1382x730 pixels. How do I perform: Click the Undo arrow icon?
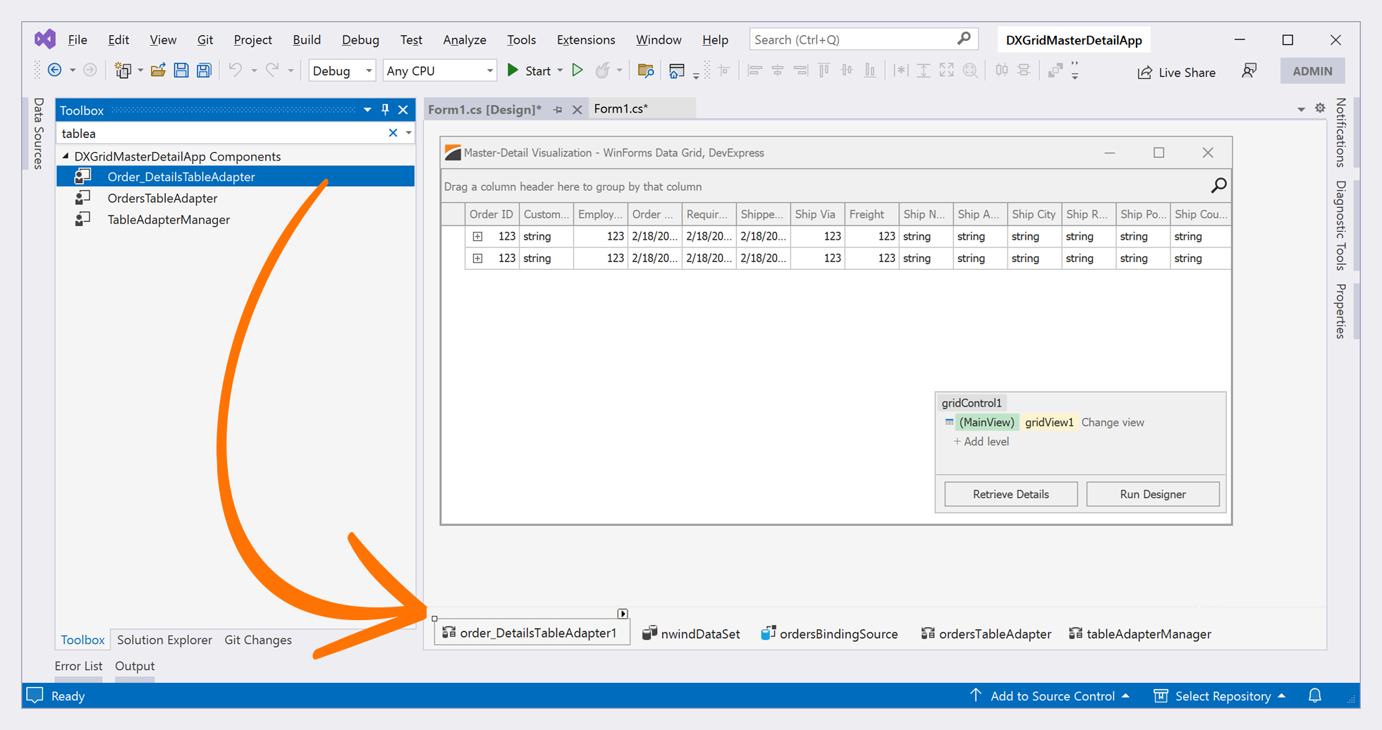coord(235,70)
